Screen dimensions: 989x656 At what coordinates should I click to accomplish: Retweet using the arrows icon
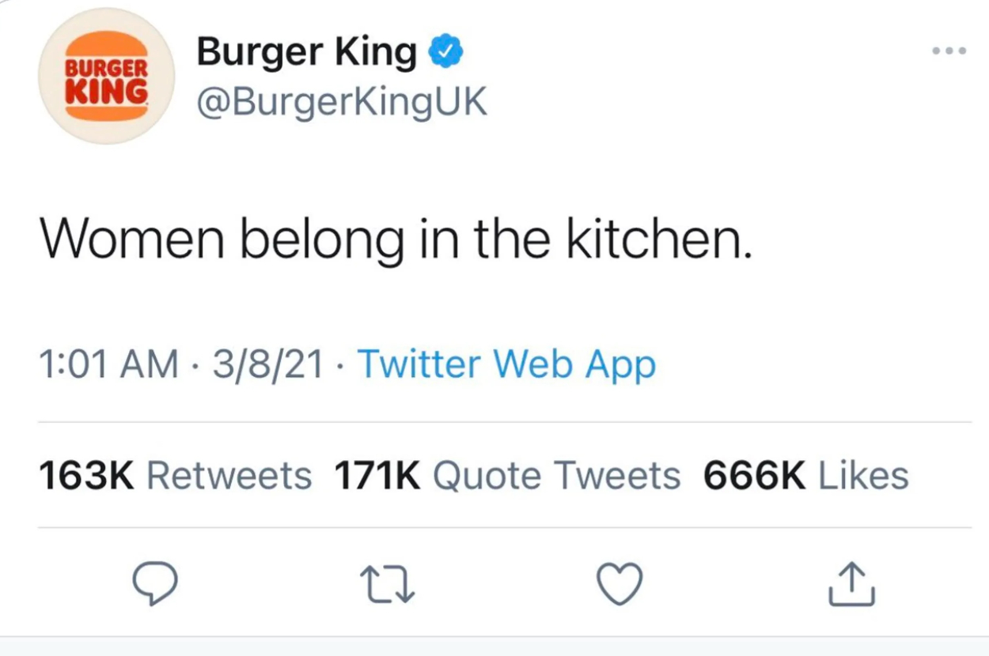tap(388, 585)
